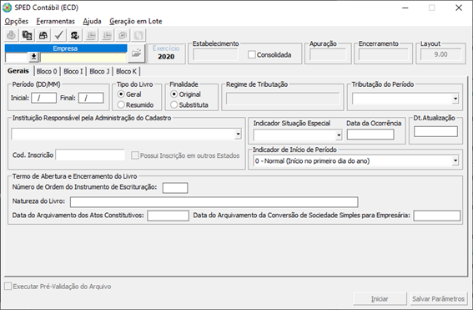This screenshot has height=310, width=473.
Task: Click the disabled report icon after user icon
Action: (x=91, y=35)
